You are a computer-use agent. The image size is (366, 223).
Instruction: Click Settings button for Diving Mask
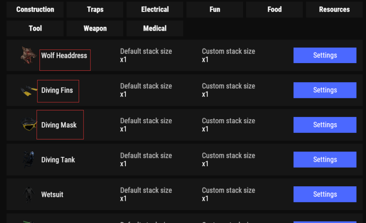[x=325, y=125]
